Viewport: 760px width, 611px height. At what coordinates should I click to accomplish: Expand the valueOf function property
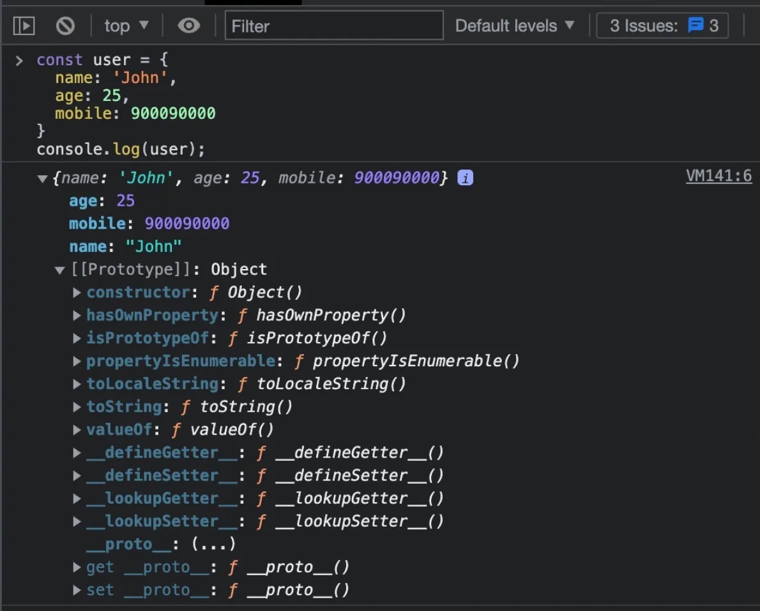(x=77, y=429)
